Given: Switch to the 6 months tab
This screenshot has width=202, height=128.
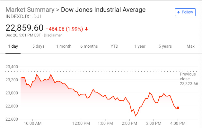Looking at the screenshot, I should tap(89, 46).
